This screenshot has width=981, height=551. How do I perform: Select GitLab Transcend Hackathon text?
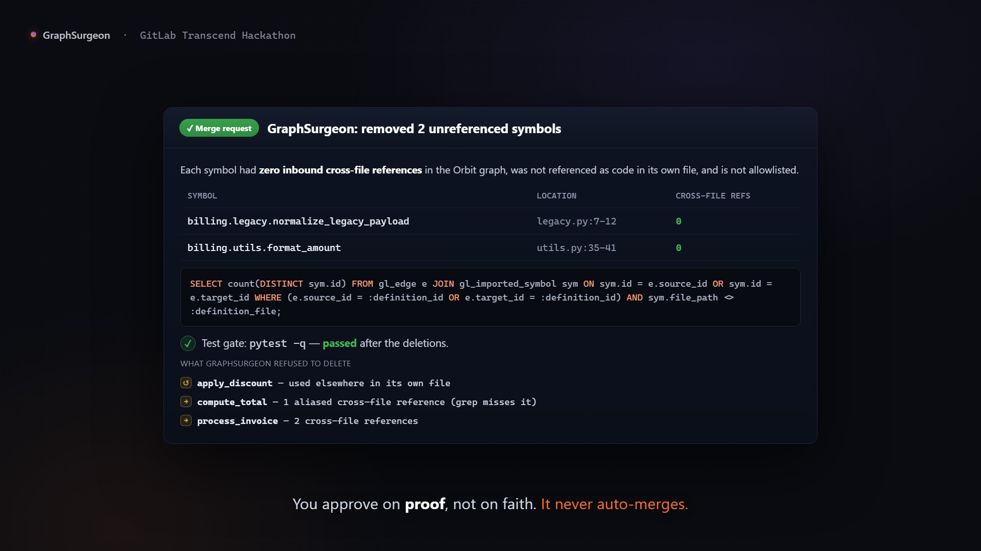pos(218,35)
